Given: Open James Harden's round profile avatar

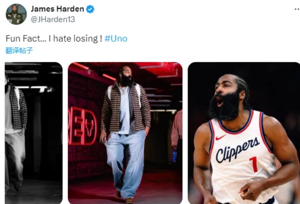Looking at the screenshot, I should click(x=16, y=14).
